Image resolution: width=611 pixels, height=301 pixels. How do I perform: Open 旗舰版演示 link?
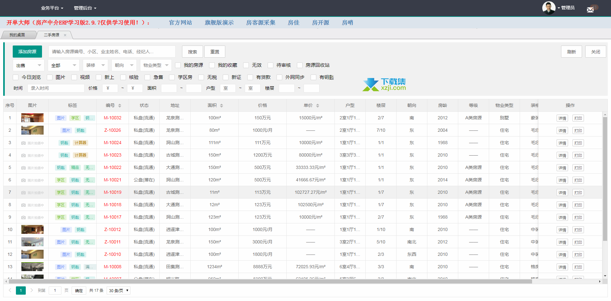pos(219,23)
